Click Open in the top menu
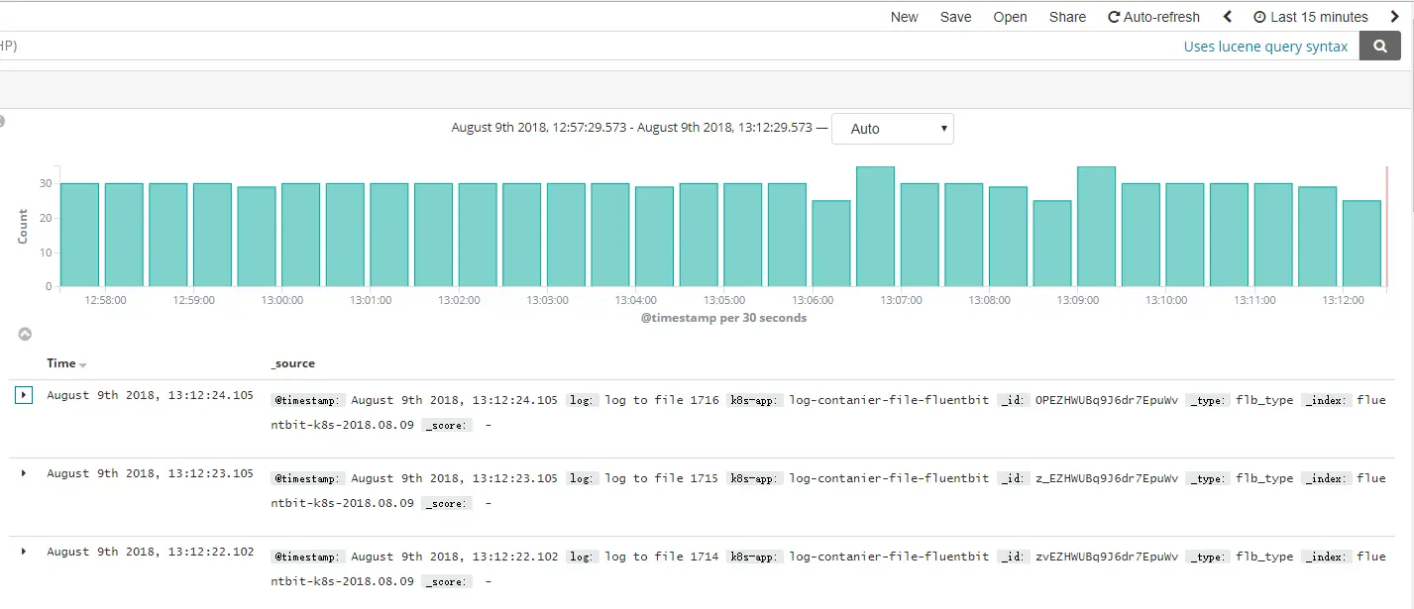Image resolution: width=1414 pixels, height=609 pixels. (1010, 17)
